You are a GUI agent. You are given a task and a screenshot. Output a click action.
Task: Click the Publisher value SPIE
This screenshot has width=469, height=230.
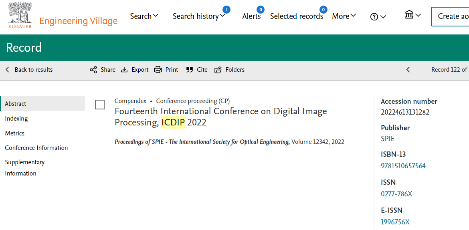coord(388,139)
